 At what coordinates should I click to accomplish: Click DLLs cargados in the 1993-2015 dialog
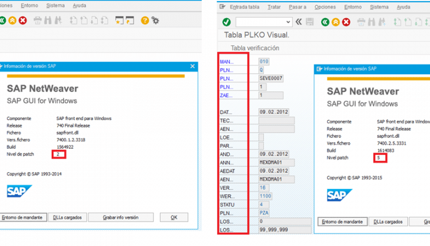point(388,221)
